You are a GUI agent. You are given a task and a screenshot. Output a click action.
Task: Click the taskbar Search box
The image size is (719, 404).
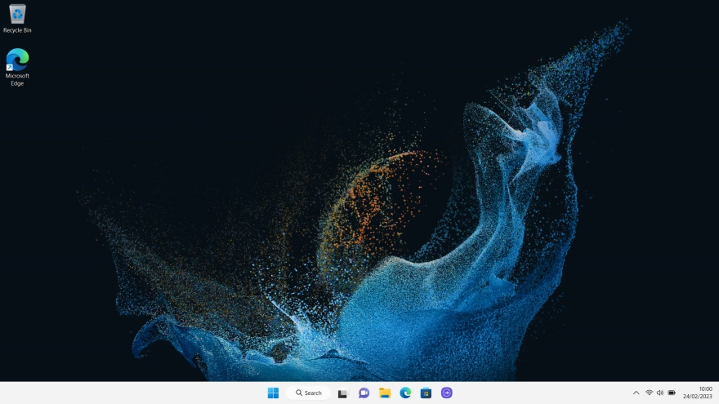[x=309, y=393]
